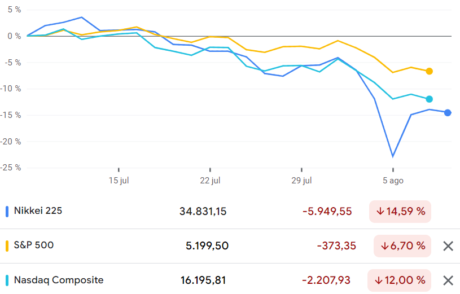Image resolution: width=460 pixels, height=294 pixels.
Task: Click the Nikkei 225 14,59 % change badge
Action: [x=400, y=212]
